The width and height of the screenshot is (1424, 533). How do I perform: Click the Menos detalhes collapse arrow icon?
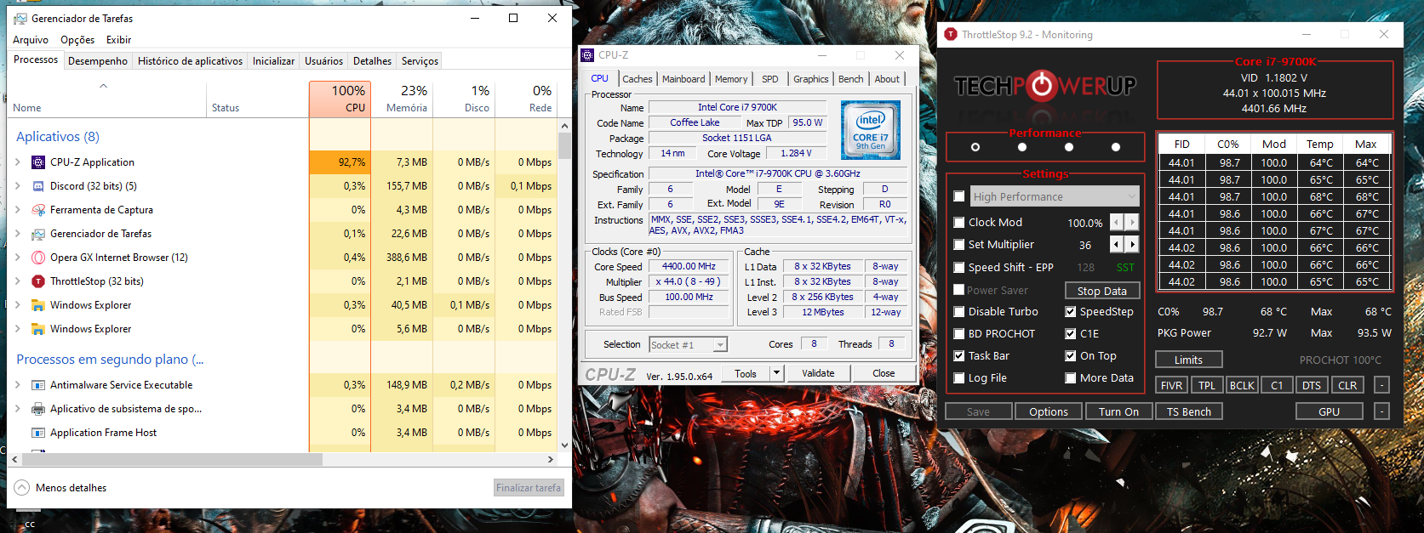[21, 488]
